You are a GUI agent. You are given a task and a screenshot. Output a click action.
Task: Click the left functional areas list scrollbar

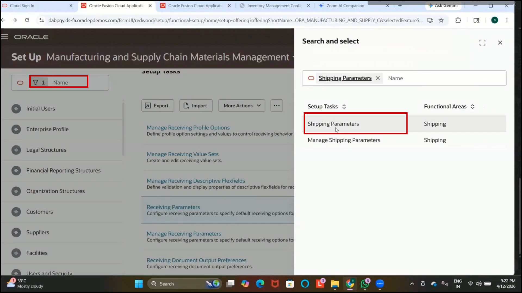tap(123, 129)
